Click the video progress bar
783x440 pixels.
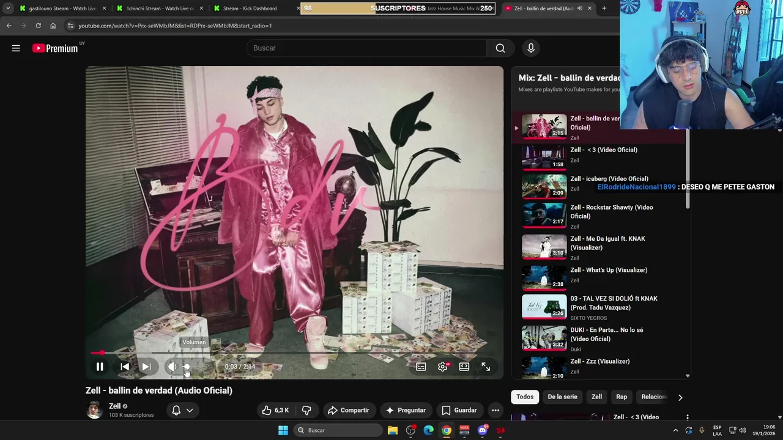coord(294,353)
